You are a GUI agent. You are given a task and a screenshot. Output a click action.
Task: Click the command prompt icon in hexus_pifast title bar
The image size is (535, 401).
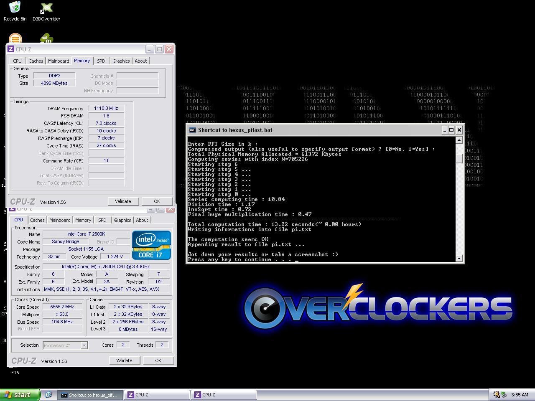click(x=192, y=130)
